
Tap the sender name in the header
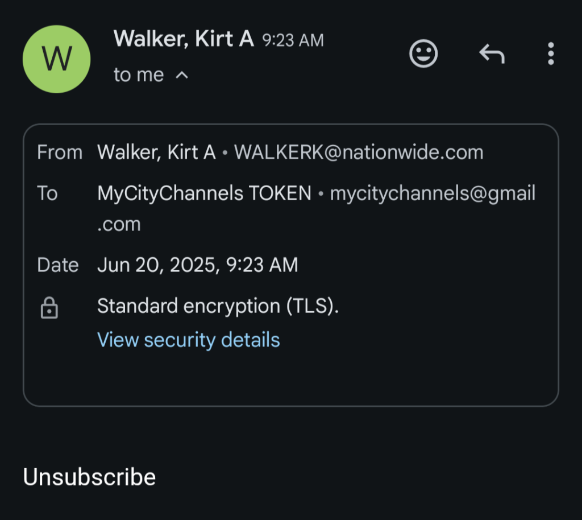click(x=183, y=39)
